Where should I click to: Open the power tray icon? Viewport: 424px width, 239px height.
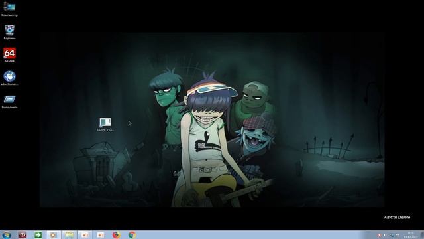(397, 235)
